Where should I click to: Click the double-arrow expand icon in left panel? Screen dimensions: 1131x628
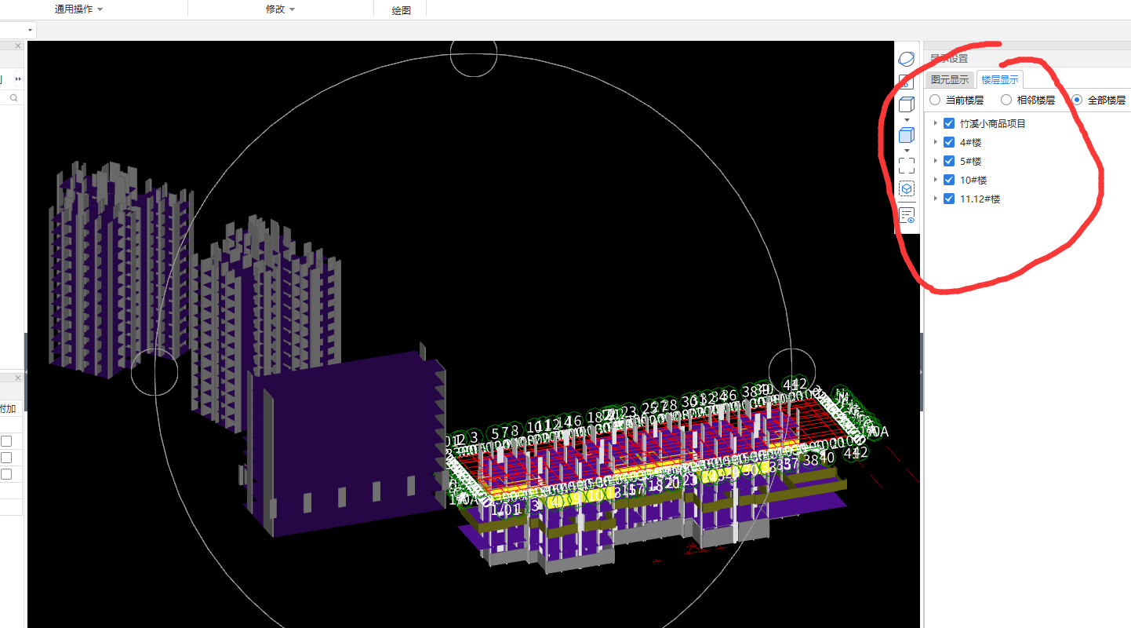pos(18,79)
